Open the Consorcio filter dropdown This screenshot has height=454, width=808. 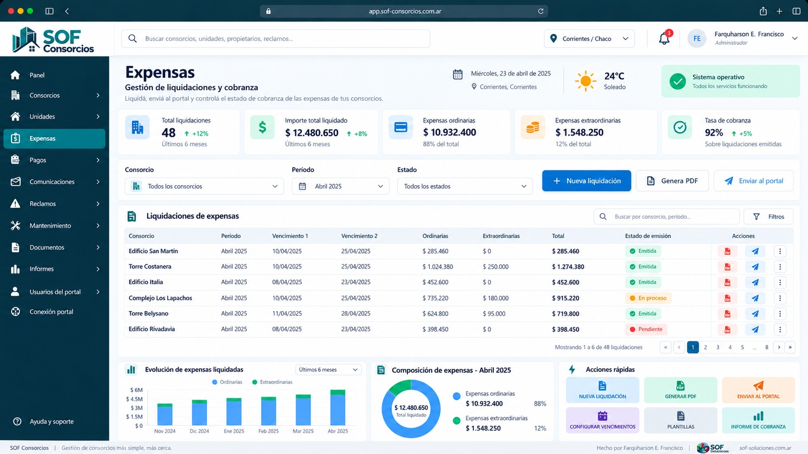(204, 186)
